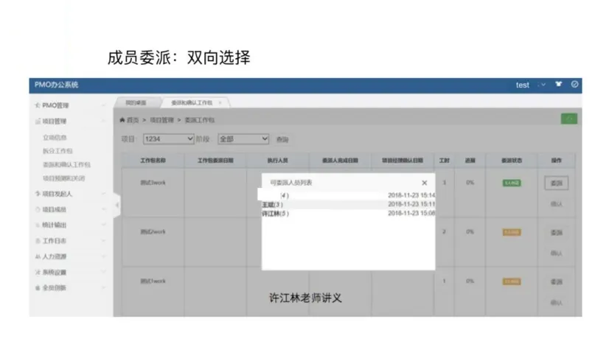This screenshot has width=612, height=344.
Task: Click 委派 button in the 测试1work row
Action: coord(556,281)
